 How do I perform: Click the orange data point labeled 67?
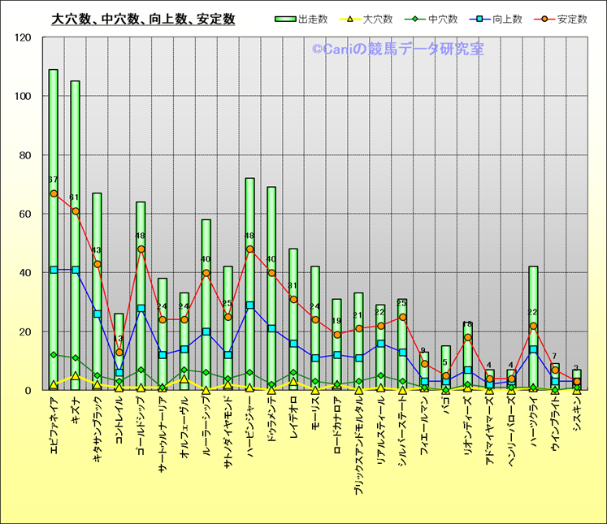tap(54, 193)
